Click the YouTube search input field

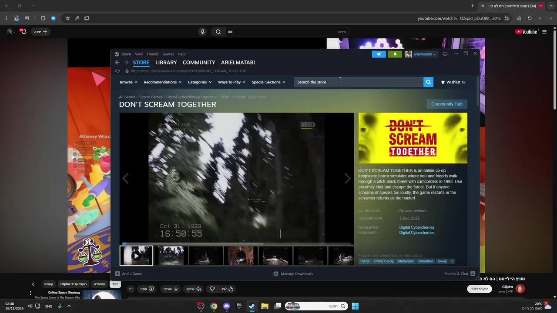pyautogui.click(x=287, y=32)
